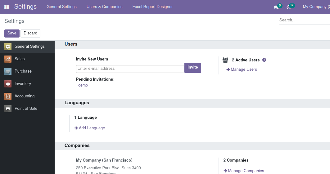
Task: Open the apps grid menu icon
Action: (7, 7)
